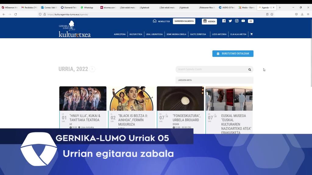The height and width of the screenshot is (175, 312).
Task: Open the Euskal Museoa exhibition image
Action: pyautogui.click(x=229, y=98)
